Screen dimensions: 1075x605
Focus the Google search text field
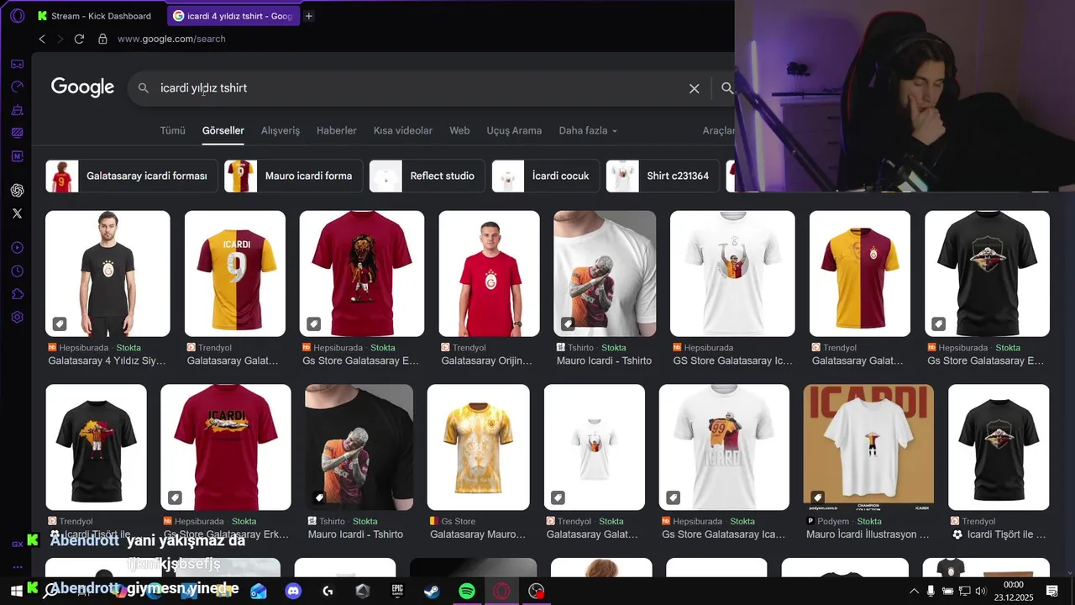pyautogui.click(x=420, y=88)
